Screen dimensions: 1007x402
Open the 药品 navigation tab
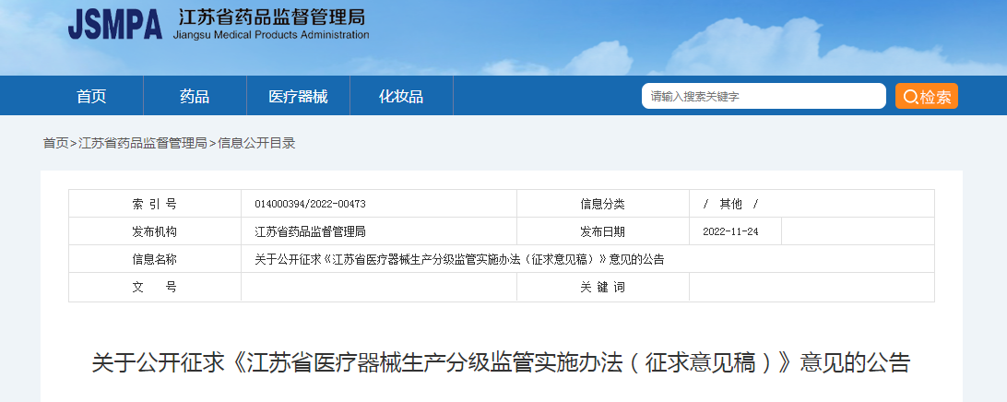[x=195, y=96]
